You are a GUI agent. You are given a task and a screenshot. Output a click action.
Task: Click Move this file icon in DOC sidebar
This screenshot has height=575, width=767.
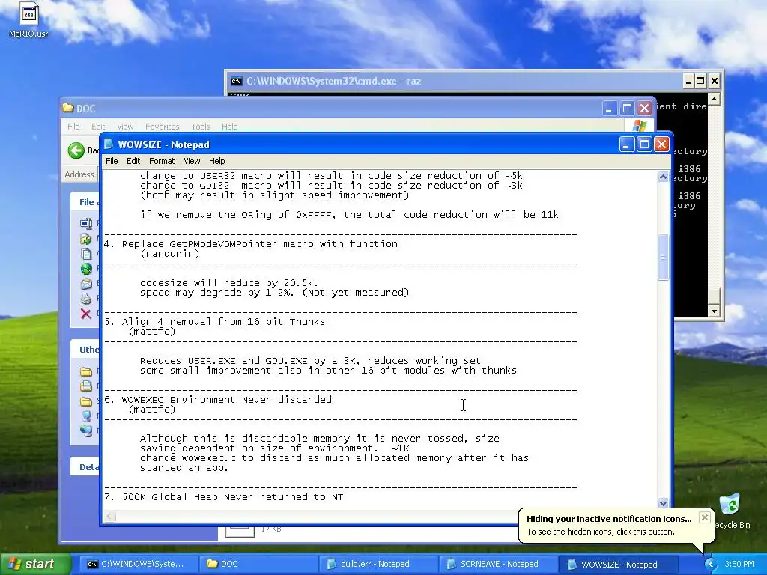tap(86, 239)
